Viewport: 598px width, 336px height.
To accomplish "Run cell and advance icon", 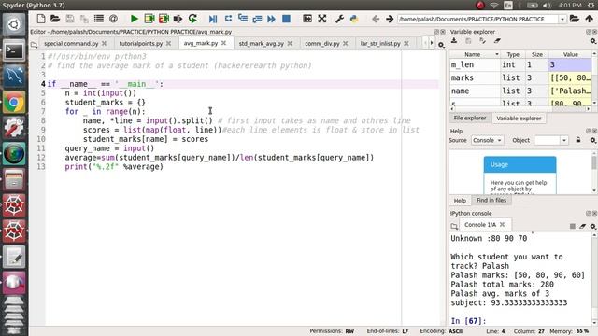I will pos(164,19).
